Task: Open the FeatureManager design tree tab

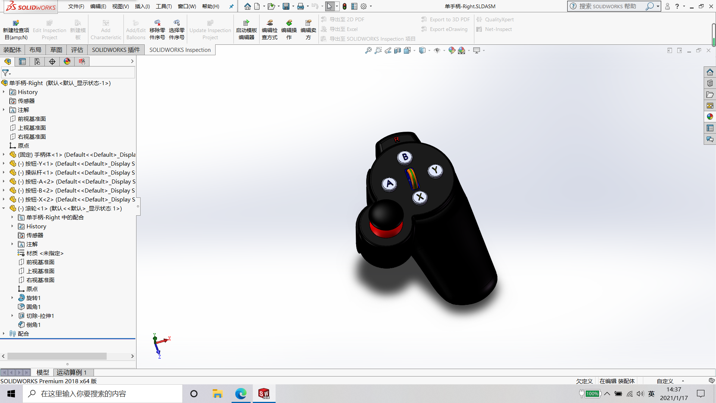Action: (7, 62)
